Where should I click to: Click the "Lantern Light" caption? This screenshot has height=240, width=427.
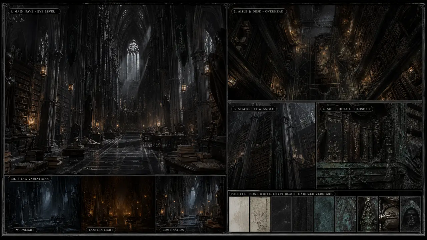click(101, 230)
